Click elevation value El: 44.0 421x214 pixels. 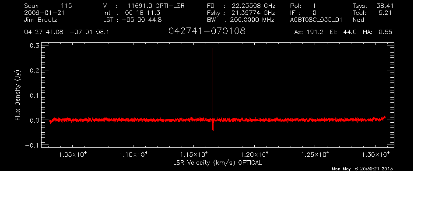(343, 32)
